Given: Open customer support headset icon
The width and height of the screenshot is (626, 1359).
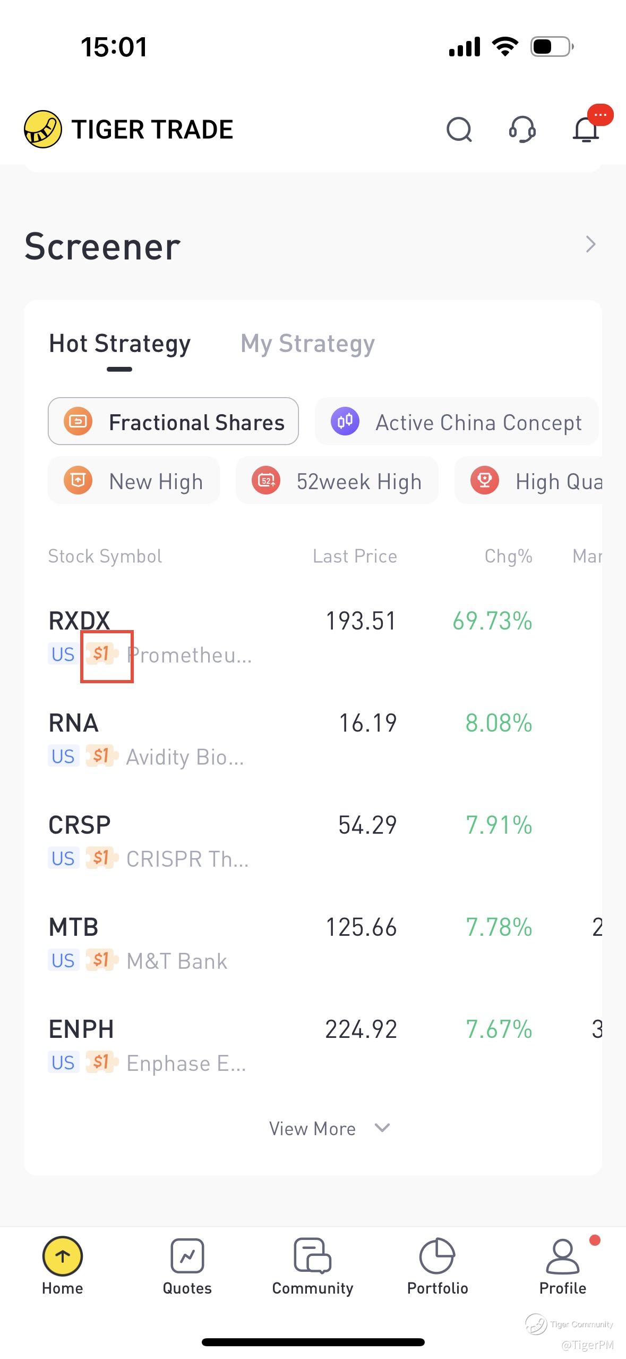Looking at the screenshot, I should (522, 129).
